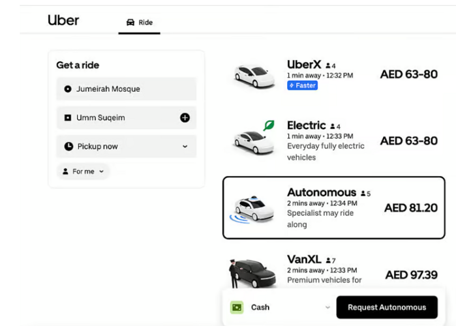Click the Electric price AED 63-80
The width and height of the screenshot is (456, 326).
[x=409, y=141]
